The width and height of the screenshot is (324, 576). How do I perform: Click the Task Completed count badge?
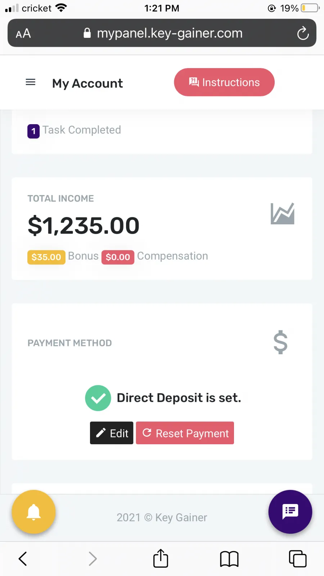tap(33, 131)
